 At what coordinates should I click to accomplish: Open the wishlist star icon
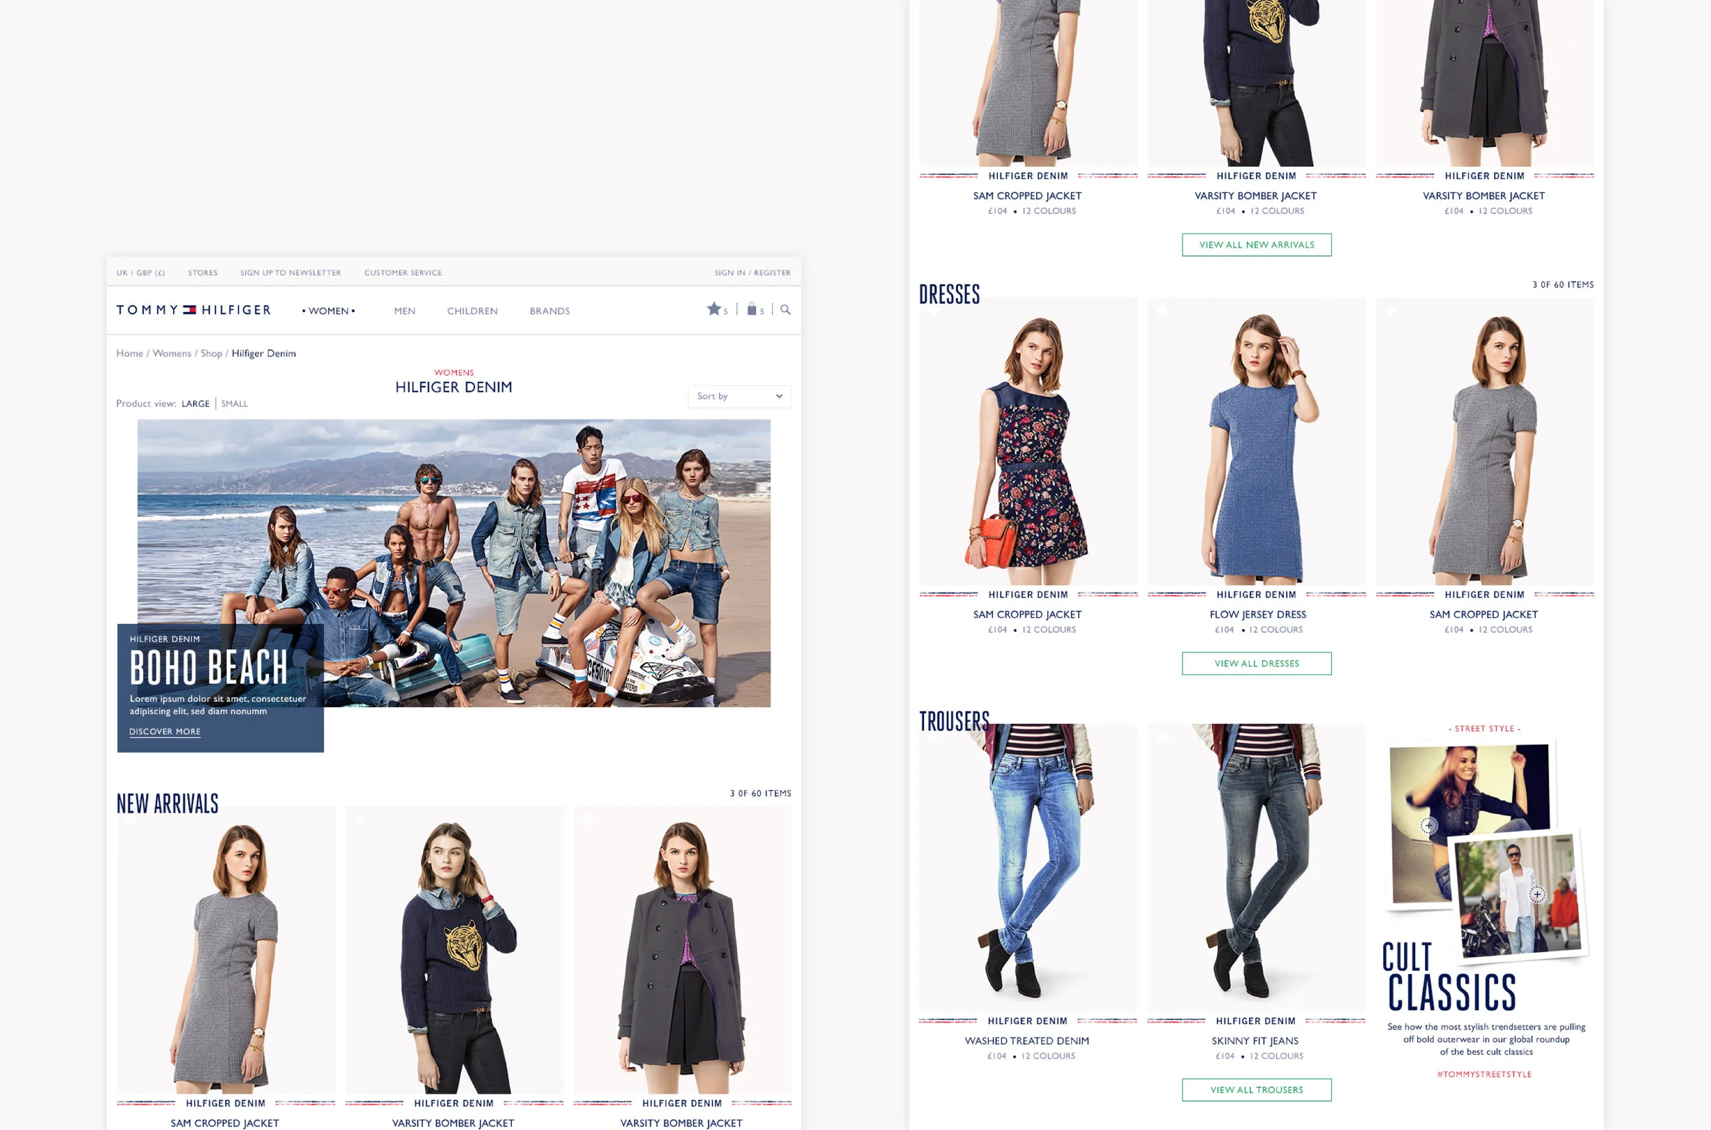[x=713, y=309]
